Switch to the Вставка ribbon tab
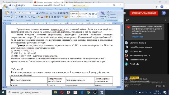This screenshot has height=95, width=169. click(x=19, y=9)
